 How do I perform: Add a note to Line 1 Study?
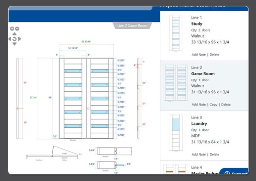(x=199, y=55)
